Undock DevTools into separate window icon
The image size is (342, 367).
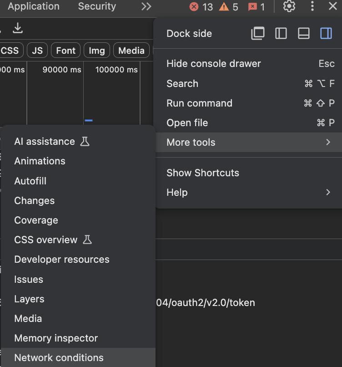click(x=258, y=33)
